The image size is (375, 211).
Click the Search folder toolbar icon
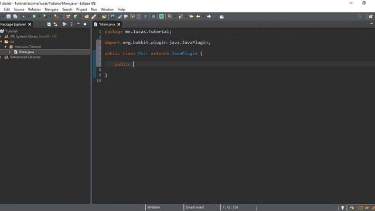104,16
